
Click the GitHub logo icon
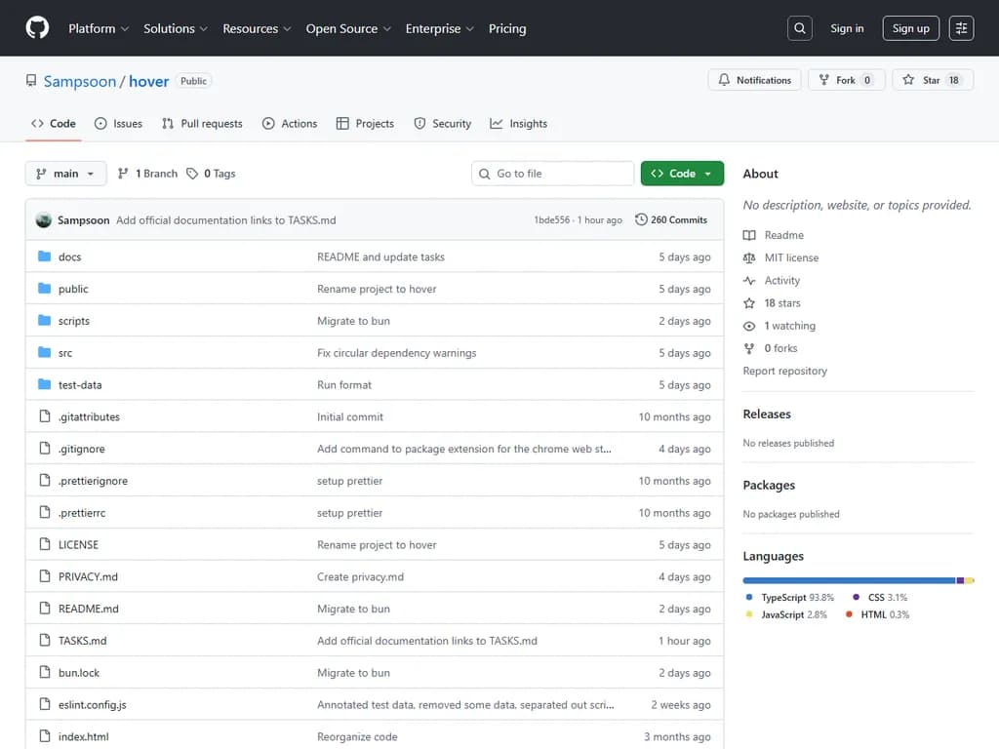pos(37,28)
